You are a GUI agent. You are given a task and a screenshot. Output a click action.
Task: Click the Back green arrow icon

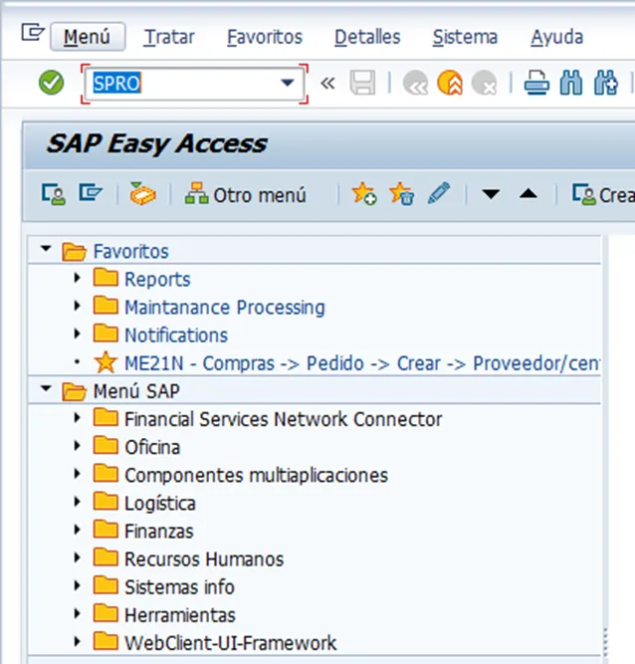[415, 83]
